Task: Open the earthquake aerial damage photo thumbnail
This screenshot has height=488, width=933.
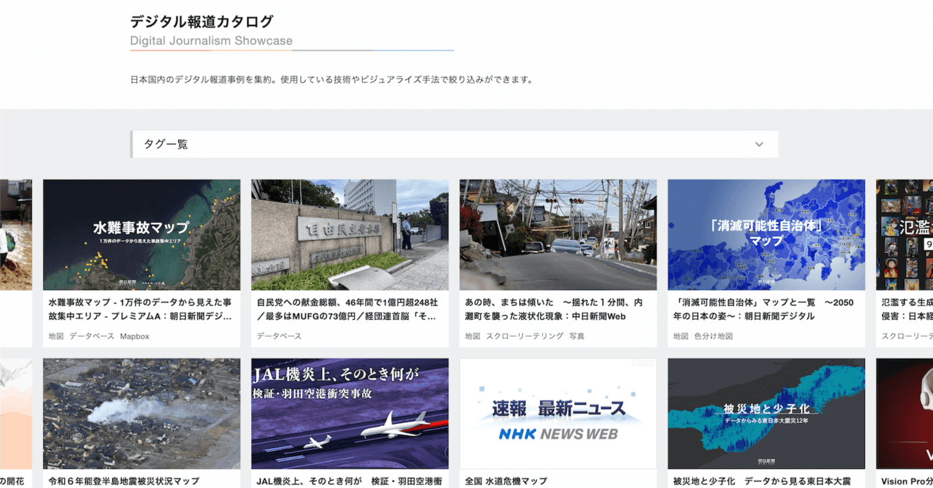Action: (x=142, y=414)
